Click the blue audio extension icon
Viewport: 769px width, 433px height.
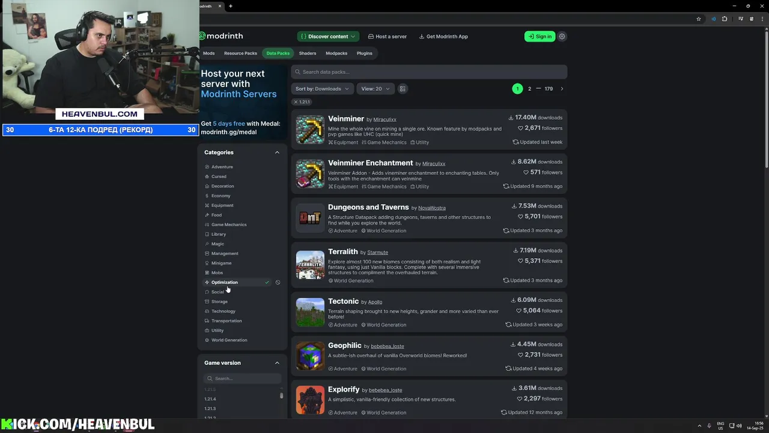tap(713, 19)
